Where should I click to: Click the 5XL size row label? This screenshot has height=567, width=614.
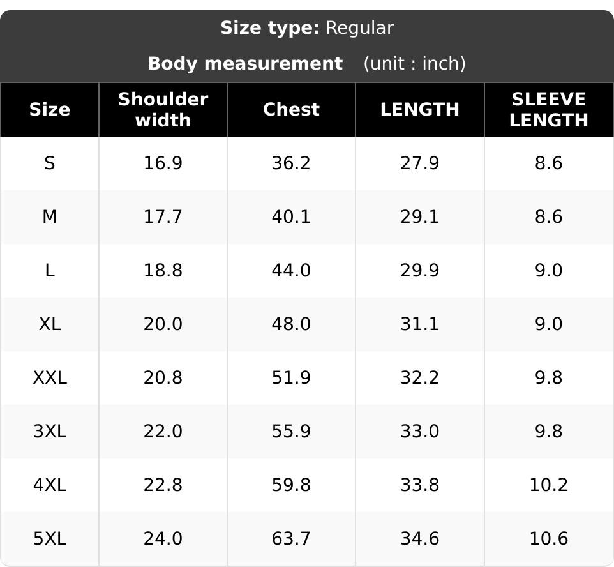50,539
